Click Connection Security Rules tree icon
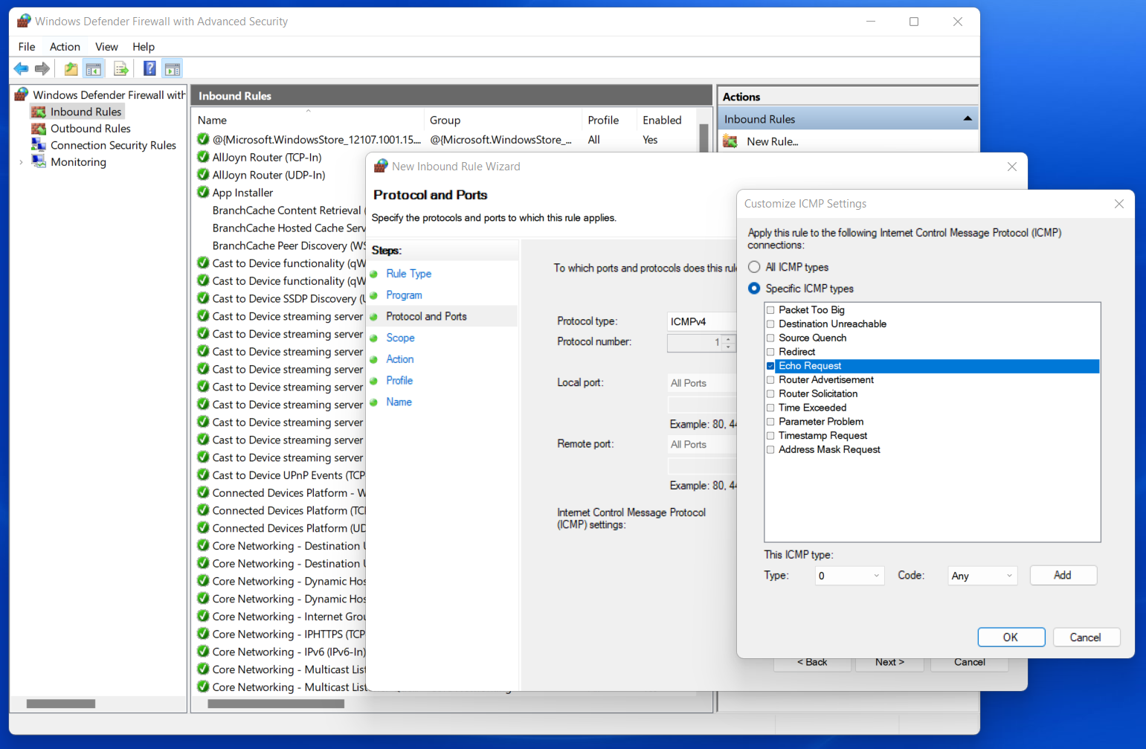This screenshot has height=749, width=1146. point(39,145)
